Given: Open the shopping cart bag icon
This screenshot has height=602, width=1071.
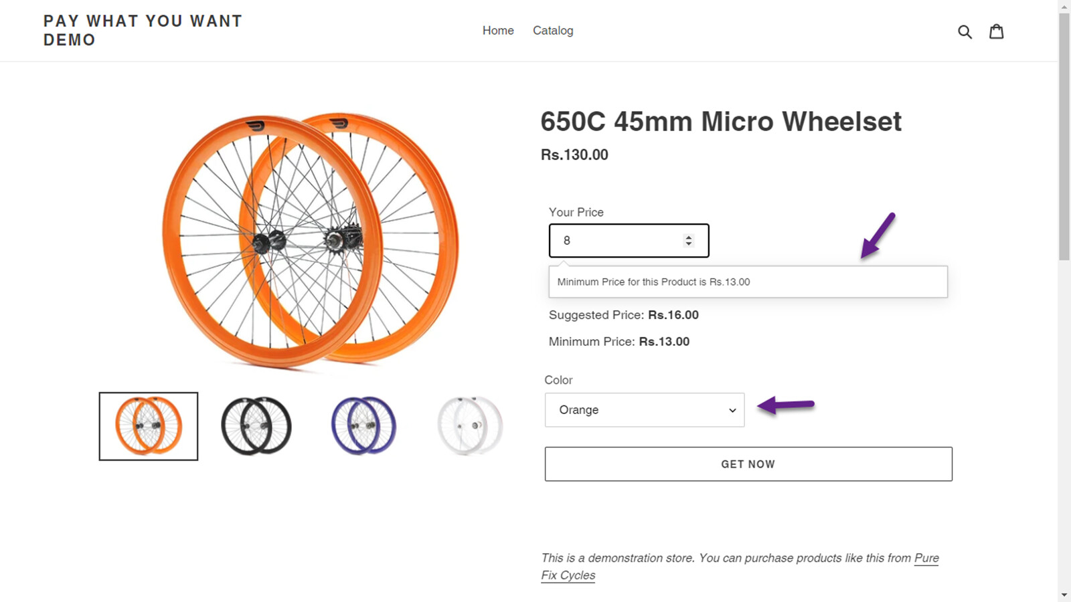Looking at the screenshot, I should point(997,31).
